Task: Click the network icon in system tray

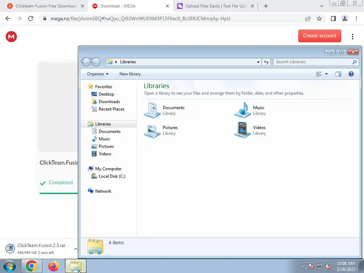Action: 320,267
